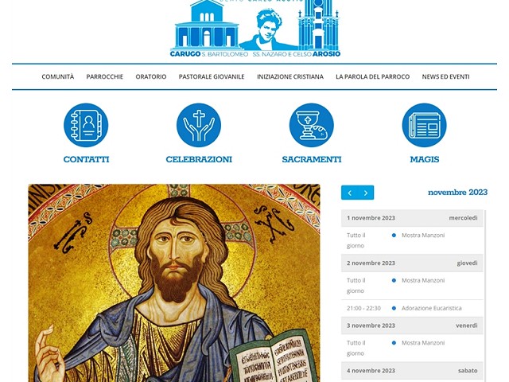The height and width of the screenshot is (382, 509).
Task: Open News ed Eventi section
Action: (x=445, y=76)
